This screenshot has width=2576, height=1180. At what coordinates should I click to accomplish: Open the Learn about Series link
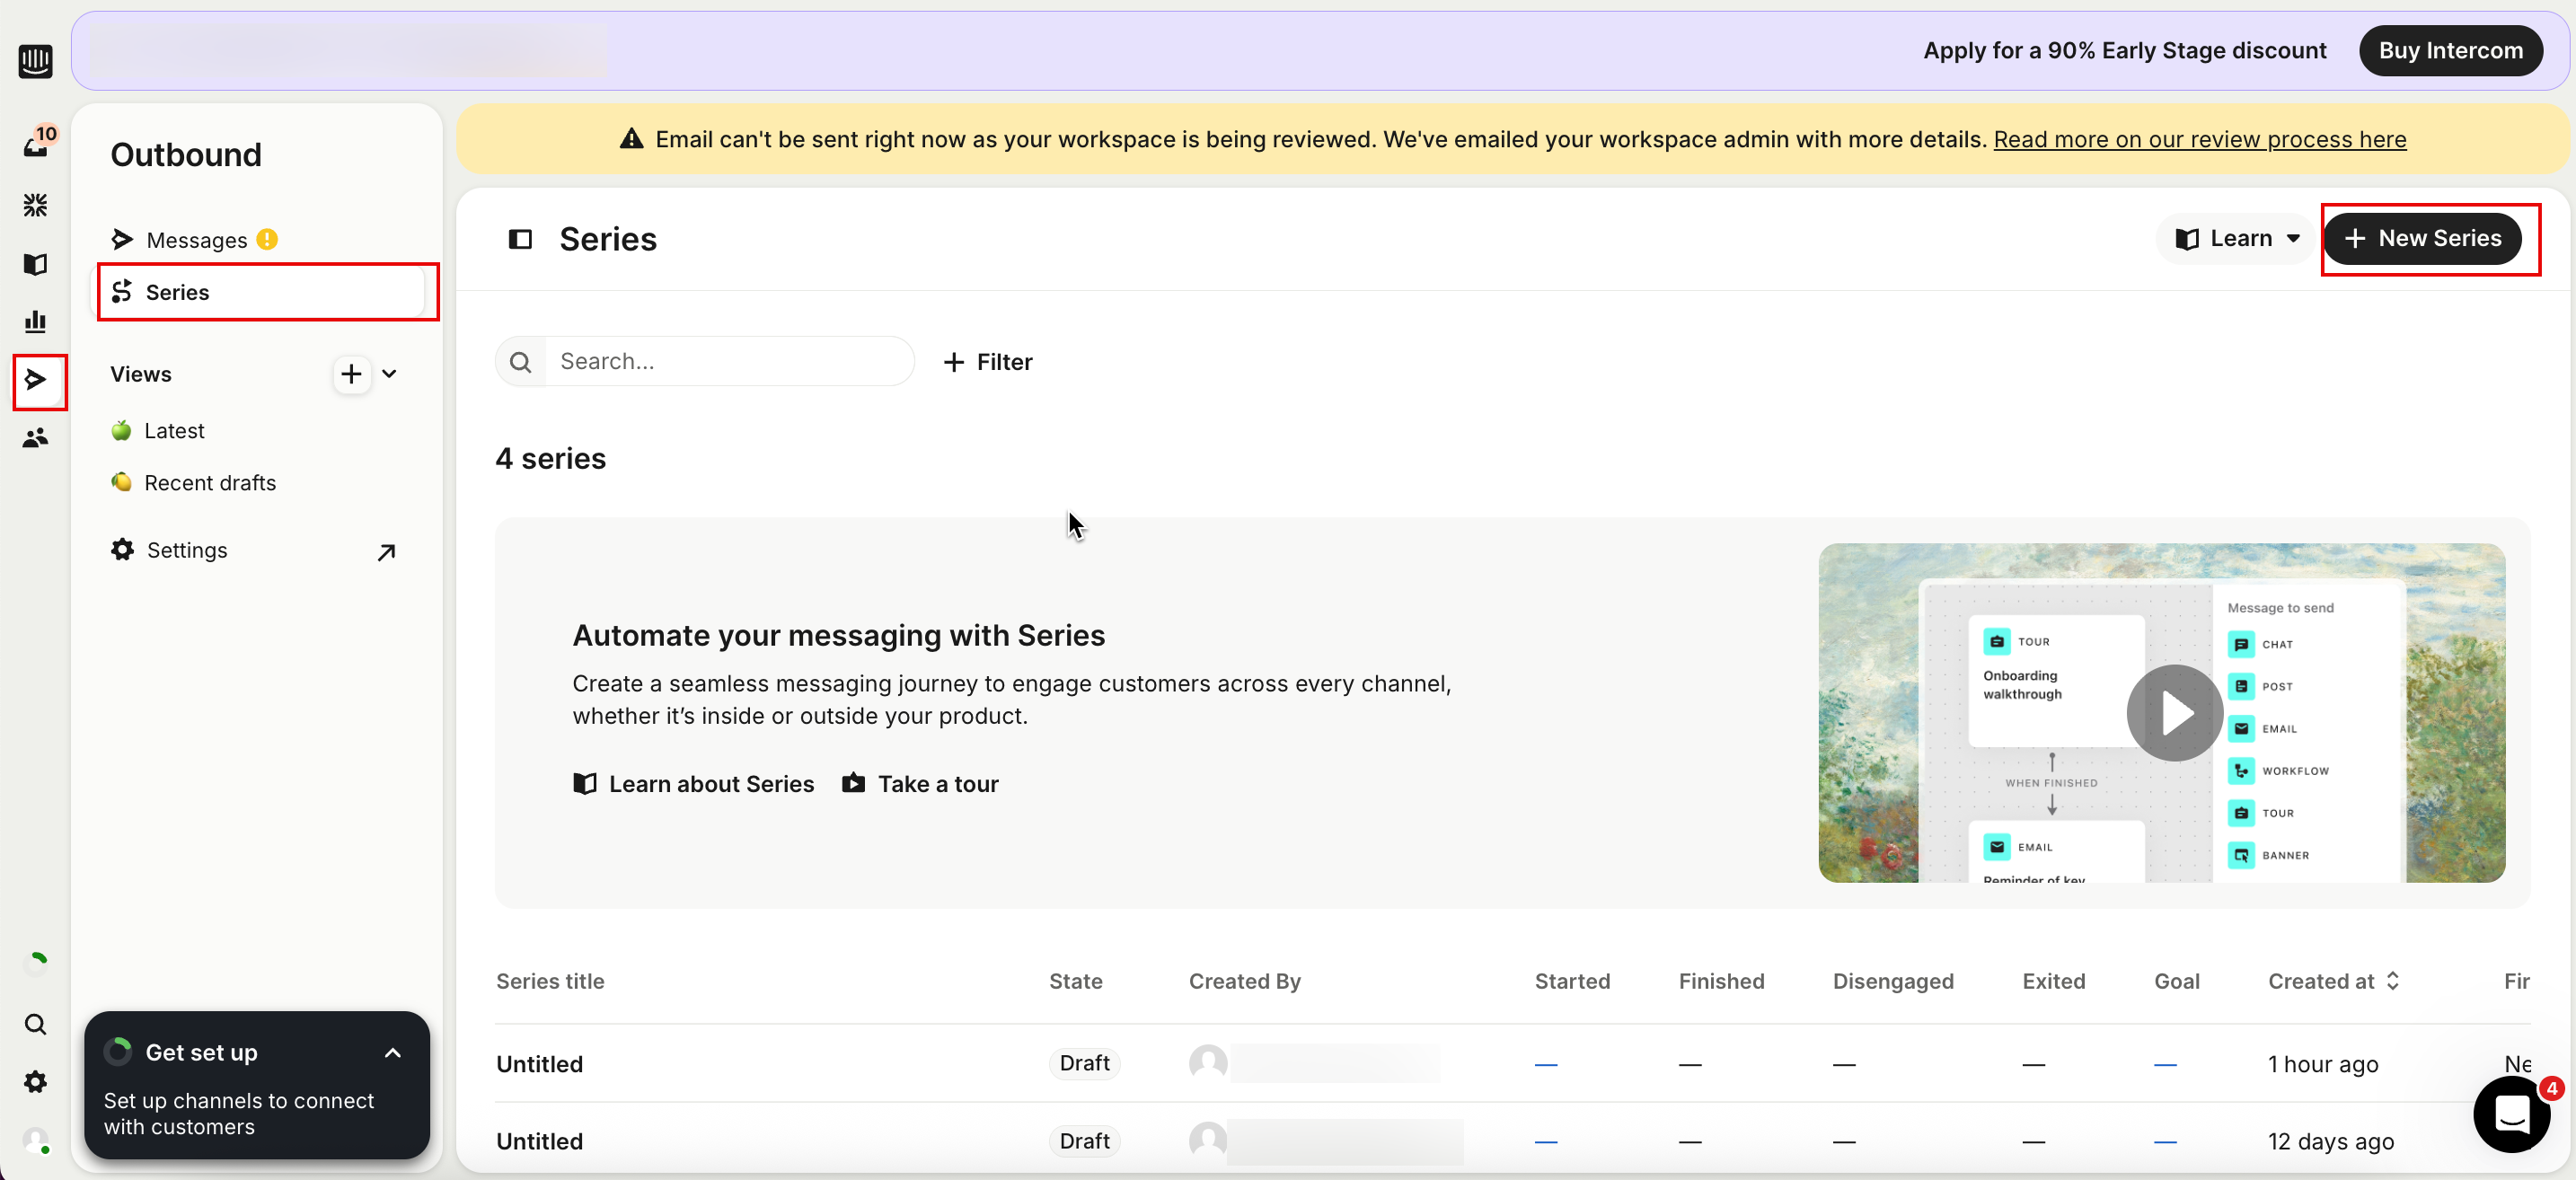[x=694, y=784]
